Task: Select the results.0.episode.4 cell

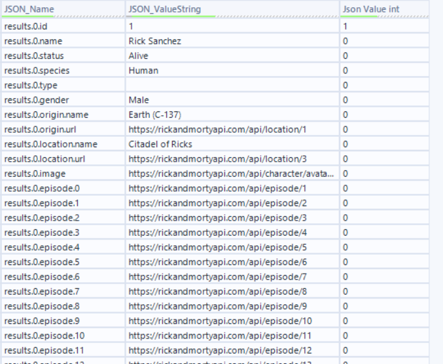Action: point(63,247)
